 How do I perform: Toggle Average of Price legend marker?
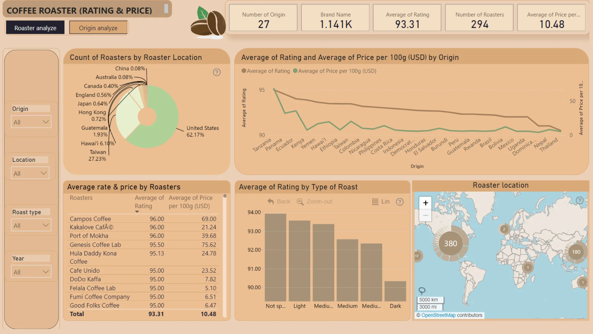pos(295,71)
